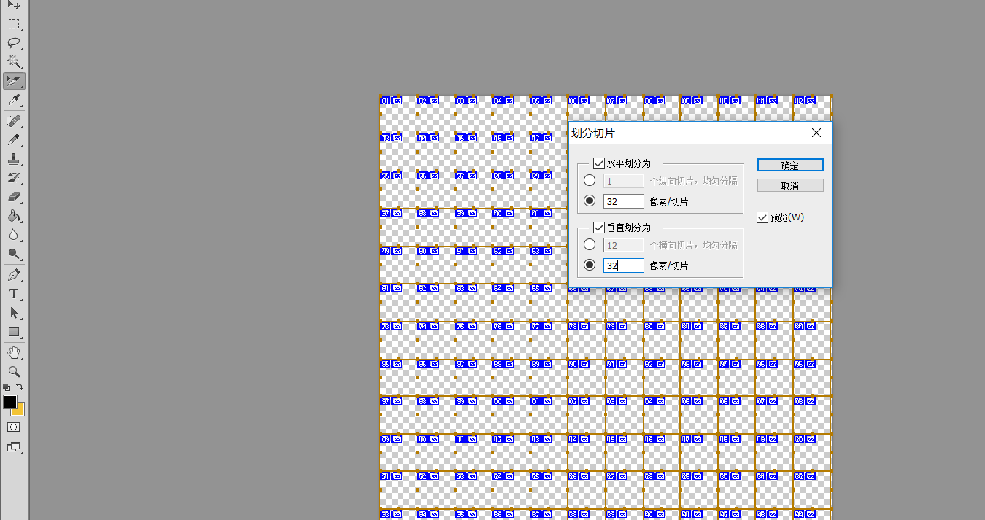Image resolution: width=985 pixels, height=520 pixels.
Task: Select the Clone Stamp tool
Action: pyautogui.click(x=14, y=158)
